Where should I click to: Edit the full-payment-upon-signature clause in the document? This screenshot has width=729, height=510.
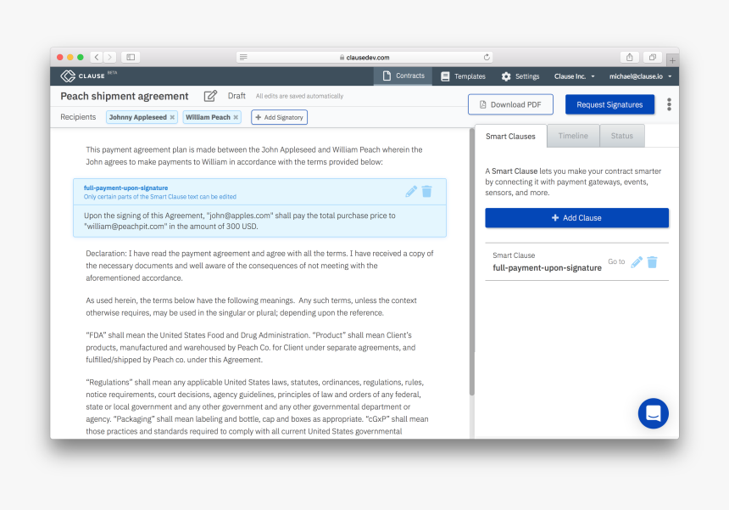[x=411, y=191]
